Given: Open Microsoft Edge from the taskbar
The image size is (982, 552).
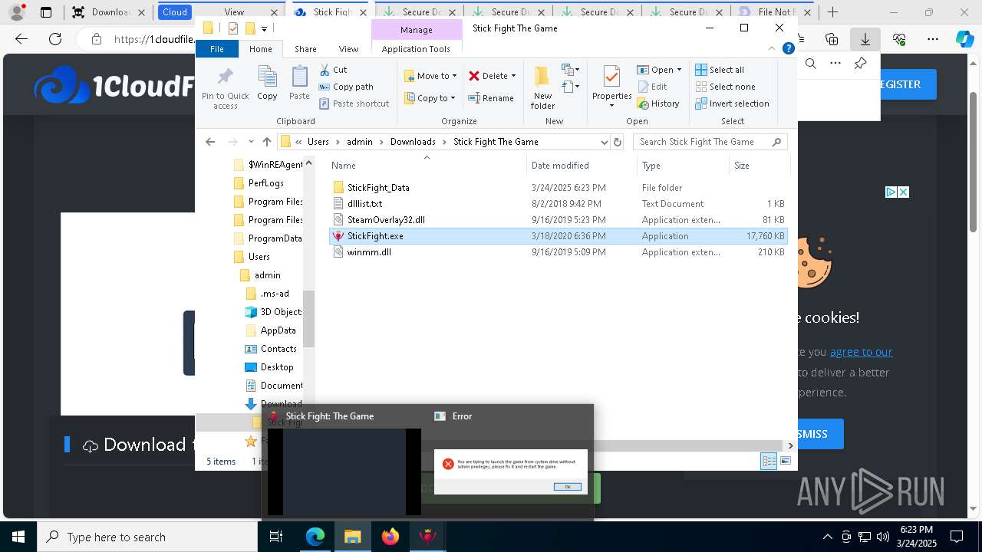Looking at the screenshot, I should pyautogui.click(x=315, y=537).
